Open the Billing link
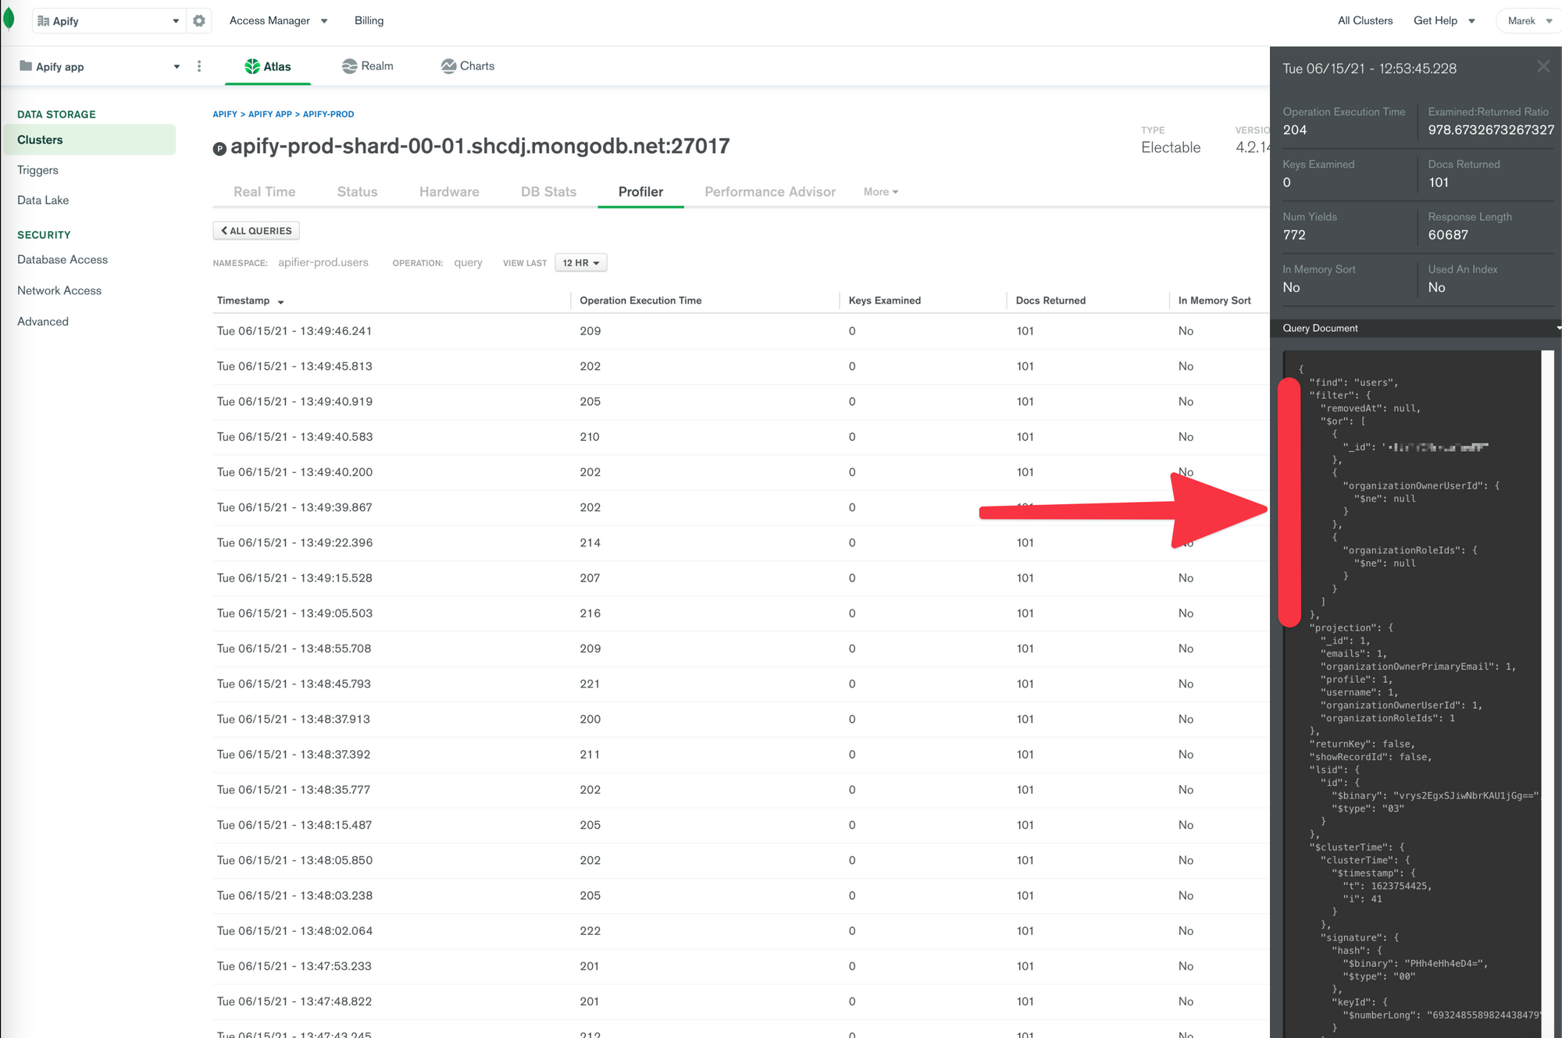1562x1038 pixels. [369, 21]
